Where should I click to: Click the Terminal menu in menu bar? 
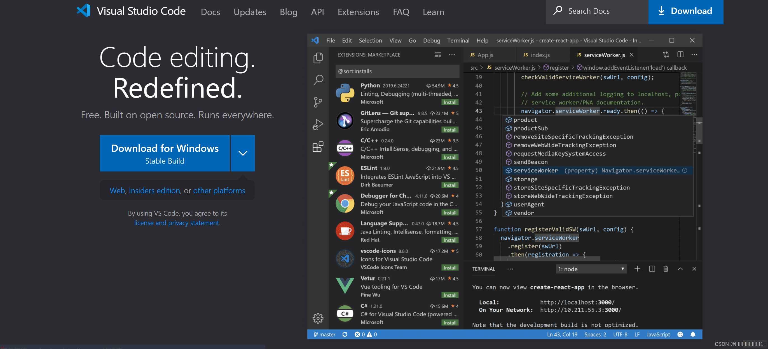point(457,40)
